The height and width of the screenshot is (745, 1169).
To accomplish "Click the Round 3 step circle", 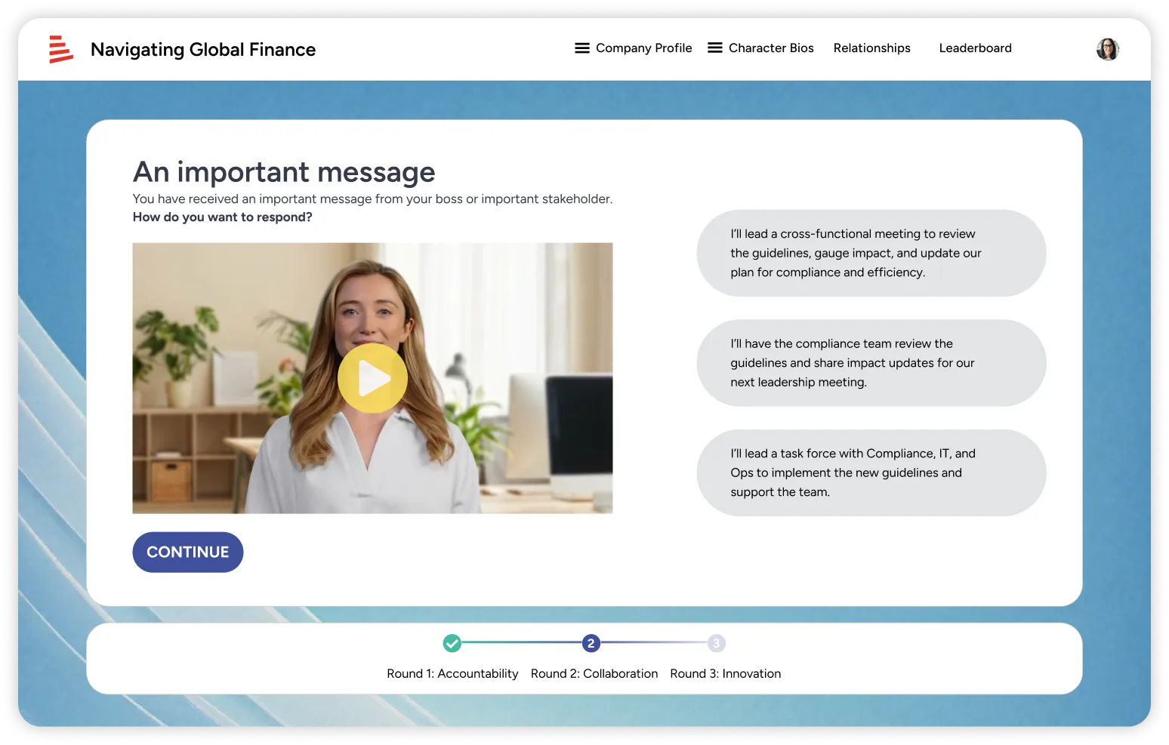I will click(x=716, y=643).
